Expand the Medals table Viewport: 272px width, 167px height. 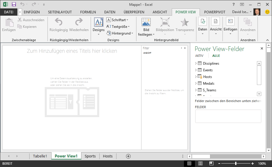click(x=196, y=83)
